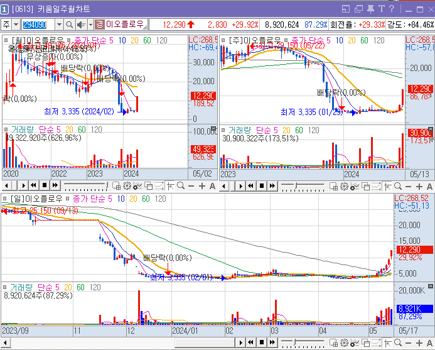This screenshot has width=435, height=350.
Task: Click the A text tool on the monthly chart
Action: click(x=212, y=186)
